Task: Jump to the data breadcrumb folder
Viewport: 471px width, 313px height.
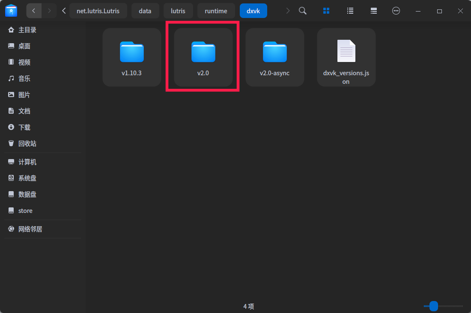Action: pos(145,11)
